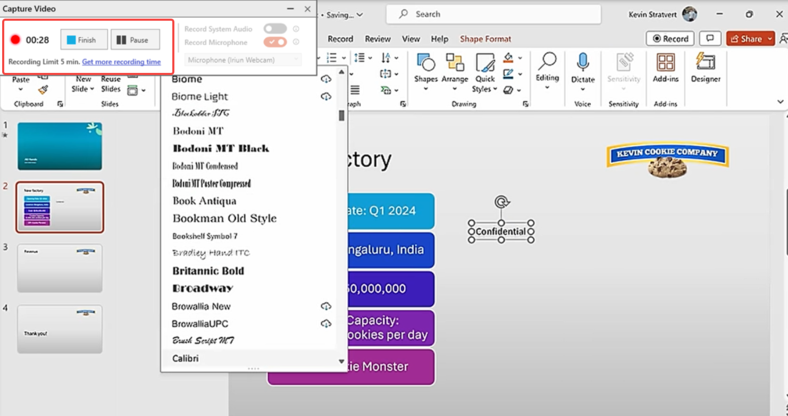
Task: Click the numbered list icon
Action: (332, 57)
